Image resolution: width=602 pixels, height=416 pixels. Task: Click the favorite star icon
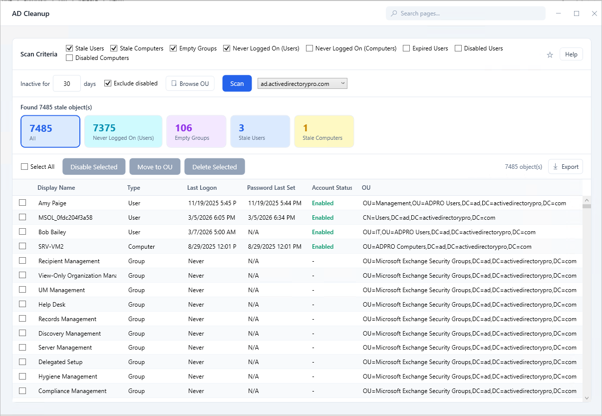coord(550,55)
